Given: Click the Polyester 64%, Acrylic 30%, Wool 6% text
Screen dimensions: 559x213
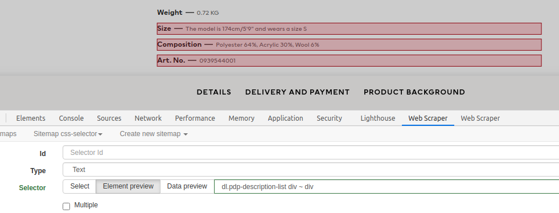Looking at the screenshot, I should 268,44.
